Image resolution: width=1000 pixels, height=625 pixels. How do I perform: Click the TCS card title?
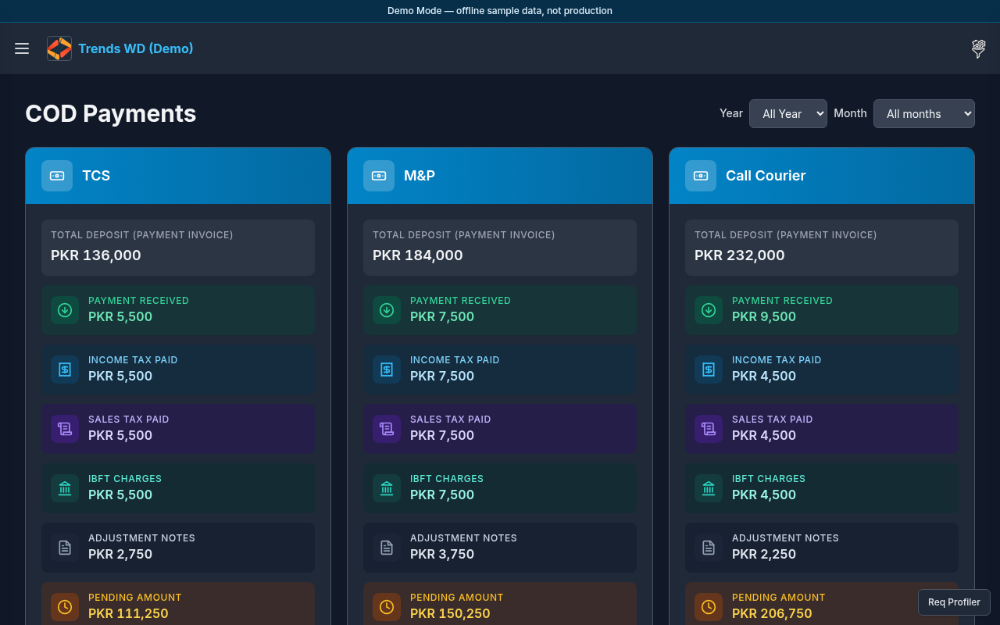(96, 176)
